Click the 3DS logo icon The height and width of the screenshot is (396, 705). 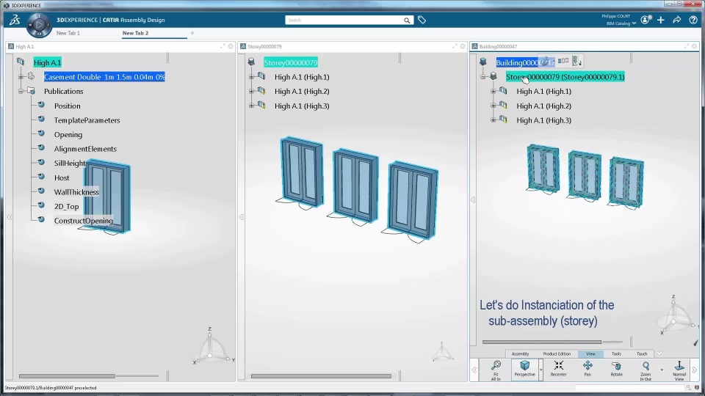15,20
